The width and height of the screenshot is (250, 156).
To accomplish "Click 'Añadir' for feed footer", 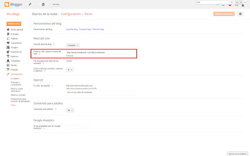I will 69,61.
